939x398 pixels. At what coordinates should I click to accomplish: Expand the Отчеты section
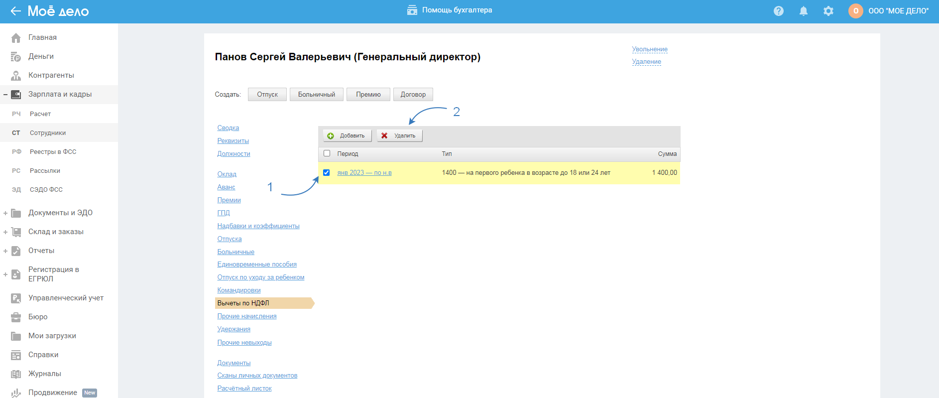5,251
